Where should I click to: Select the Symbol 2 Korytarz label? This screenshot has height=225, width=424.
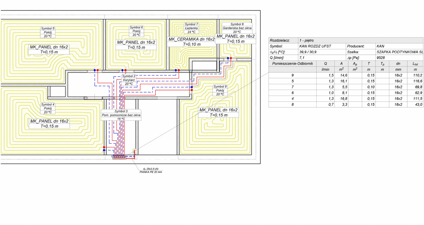129,80
